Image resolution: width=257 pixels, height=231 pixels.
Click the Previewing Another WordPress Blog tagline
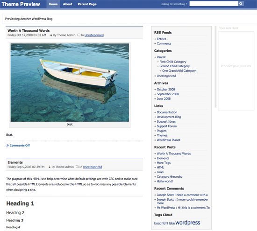tap(29, 19)
